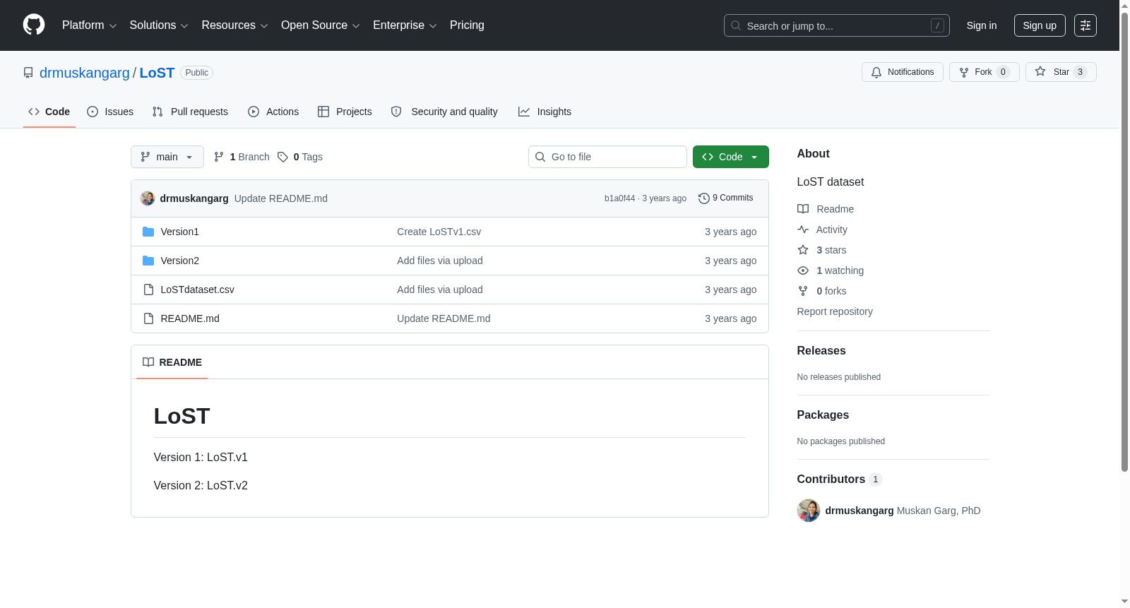This screenshot has width=1130, height=608.
Task: Expand the Open Source menu
Action: 321,25
